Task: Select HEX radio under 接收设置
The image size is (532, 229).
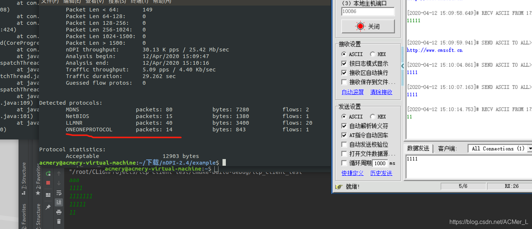Action: (x=372, y=54)
